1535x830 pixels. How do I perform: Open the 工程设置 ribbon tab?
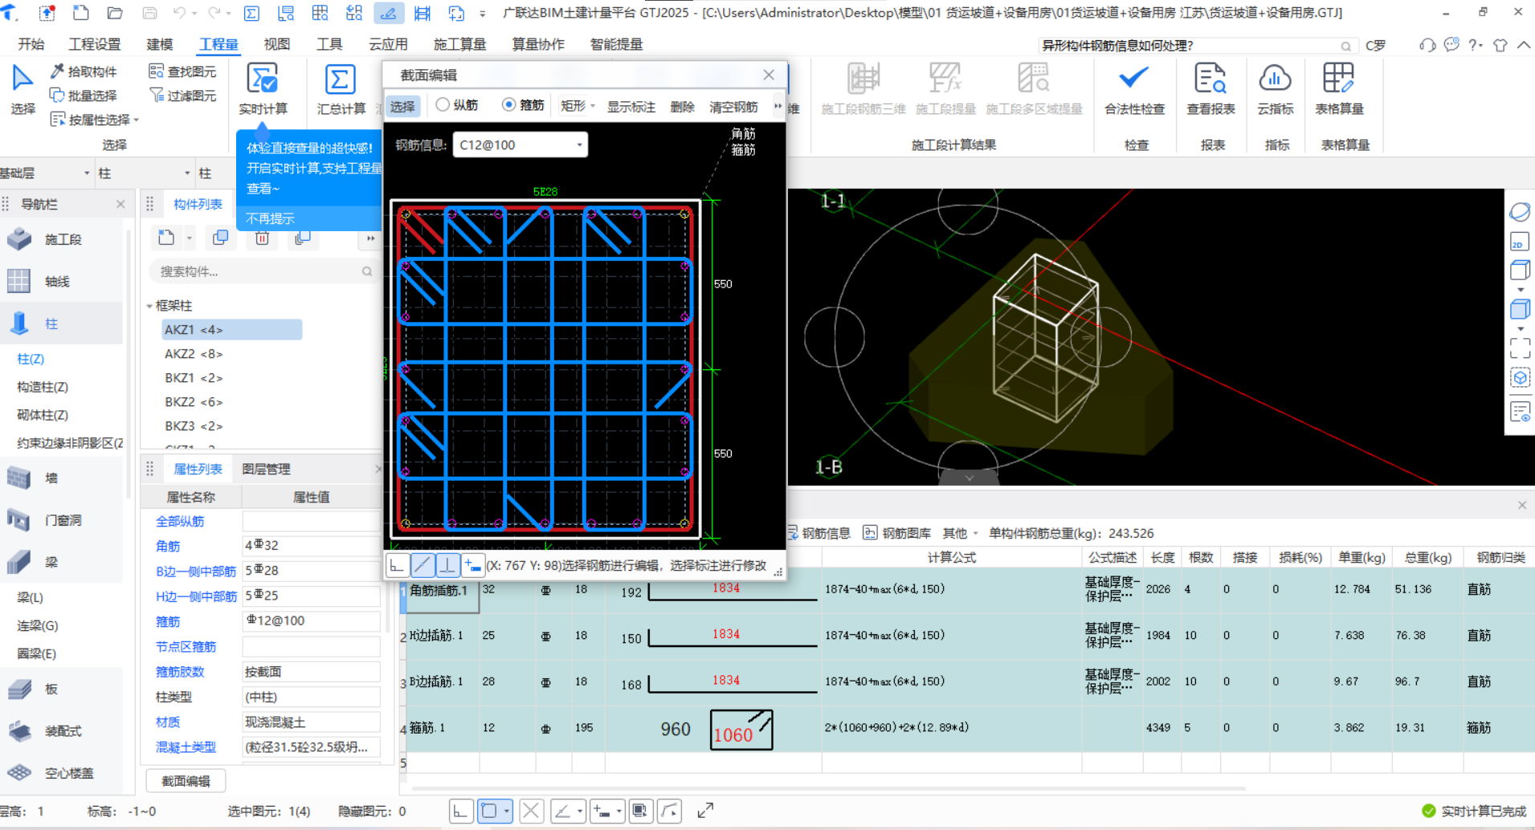tap(95, 44)
